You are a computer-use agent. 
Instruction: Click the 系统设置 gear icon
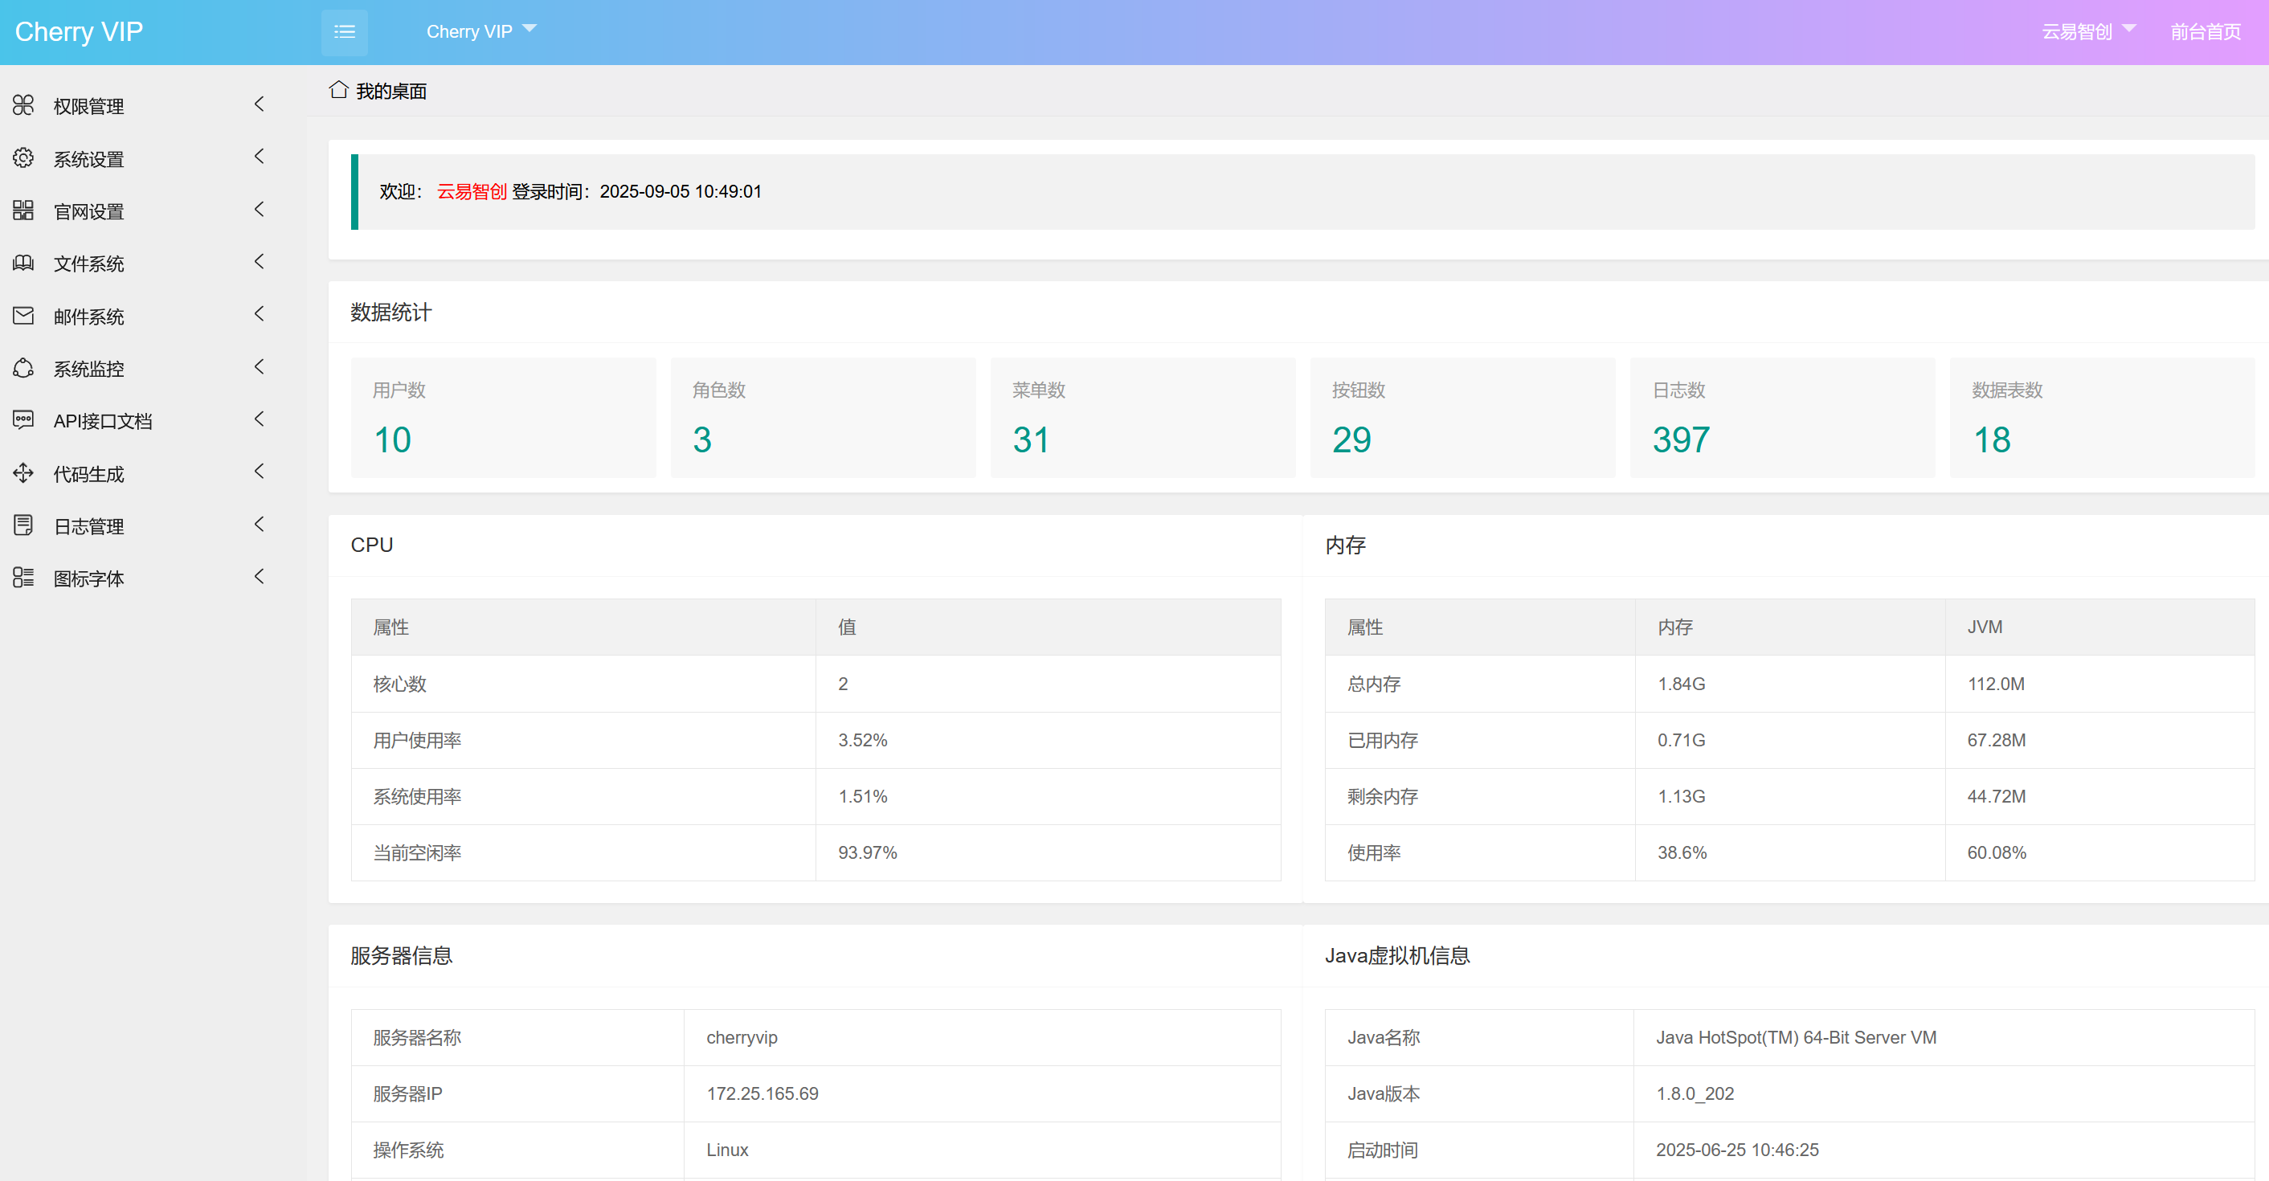click(x=24, y=158)
